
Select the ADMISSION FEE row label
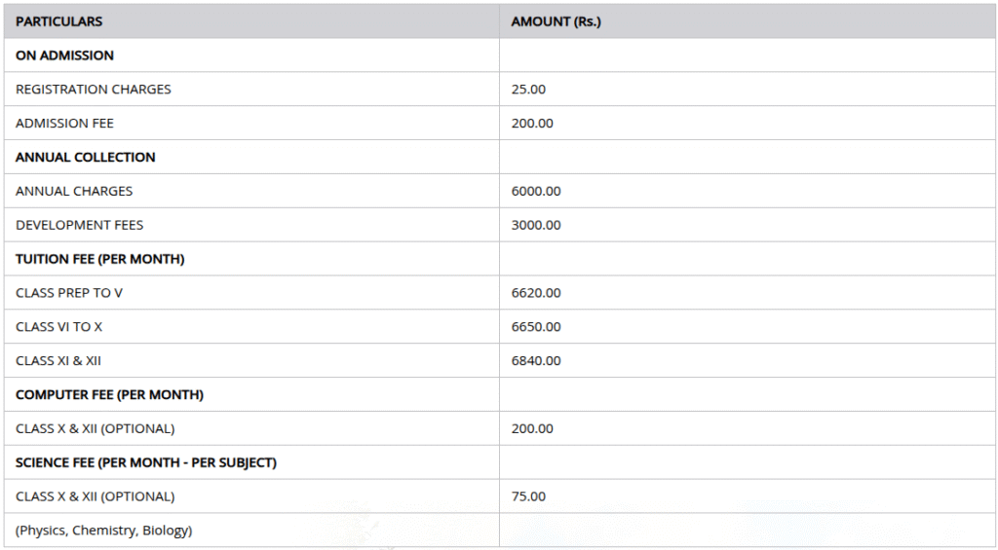64,124
